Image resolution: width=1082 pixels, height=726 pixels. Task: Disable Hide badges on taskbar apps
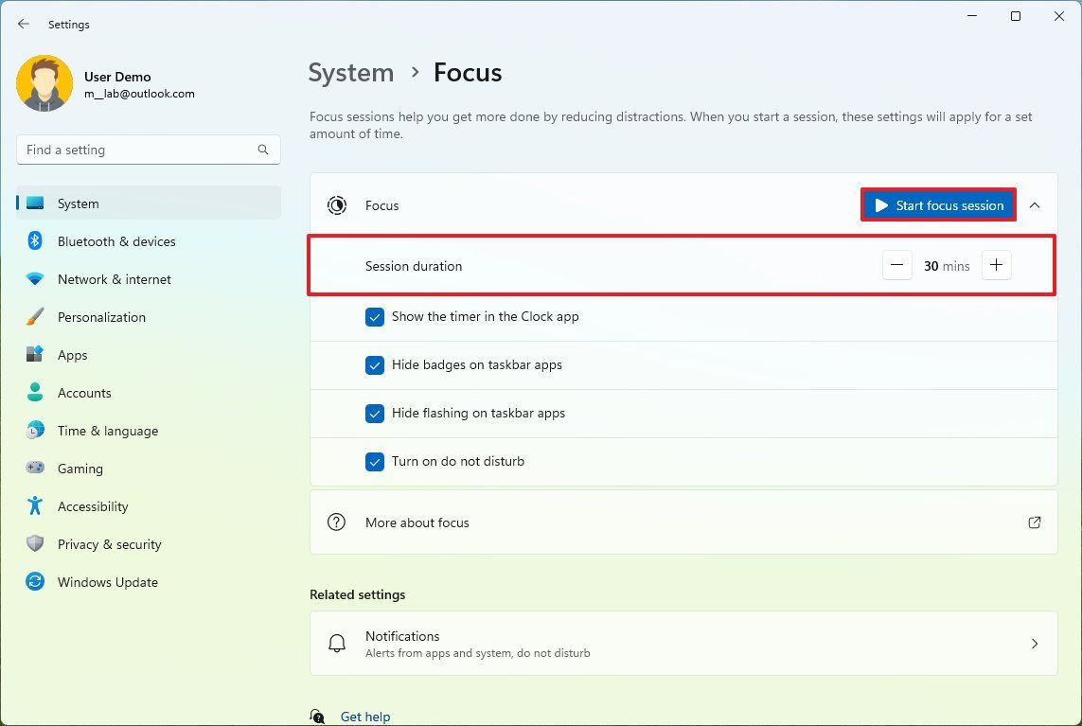[x=375, y=365]
